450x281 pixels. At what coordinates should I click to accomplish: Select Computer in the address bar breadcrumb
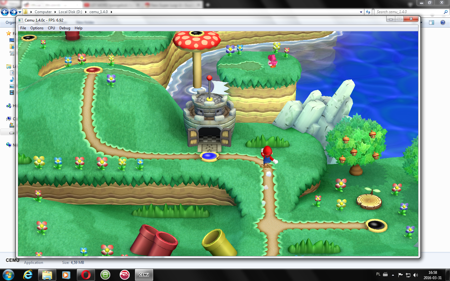pyautogui.click(x=43, y=12)
